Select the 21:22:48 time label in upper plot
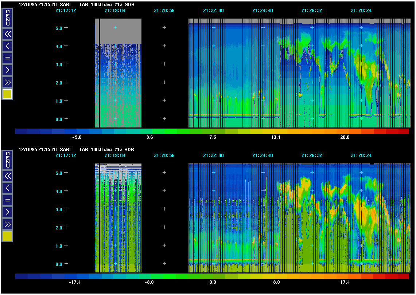416x295 pixels. point(214,11)
